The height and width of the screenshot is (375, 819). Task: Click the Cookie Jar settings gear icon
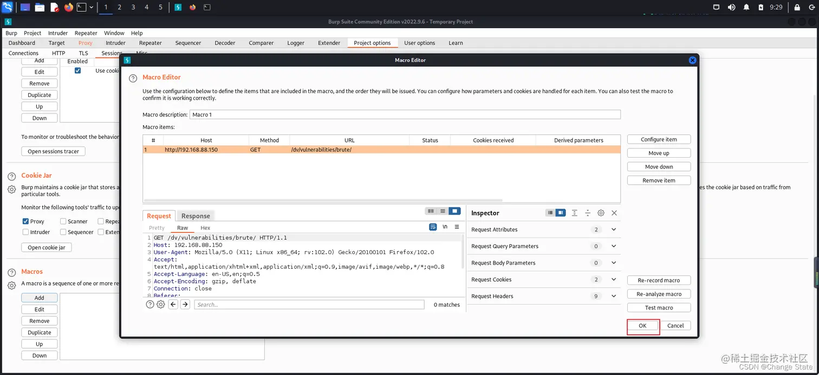click(x=11, y=189)
